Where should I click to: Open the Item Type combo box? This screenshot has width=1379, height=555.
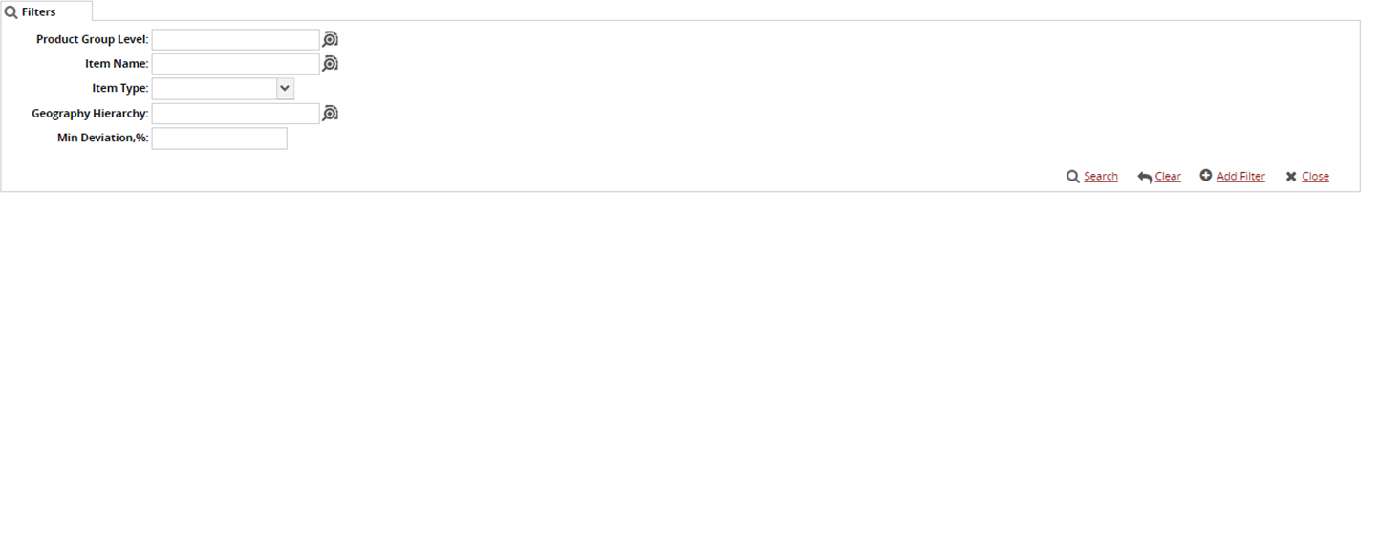click(214, 89)
